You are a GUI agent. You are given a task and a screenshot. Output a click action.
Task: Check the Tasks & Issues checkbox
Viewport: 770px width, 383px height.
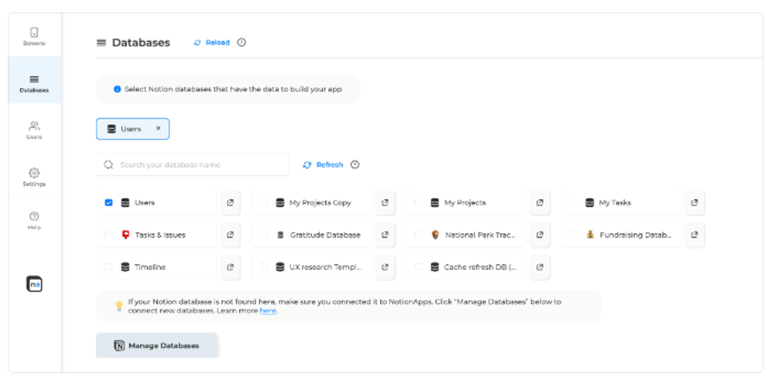[109, 235]
